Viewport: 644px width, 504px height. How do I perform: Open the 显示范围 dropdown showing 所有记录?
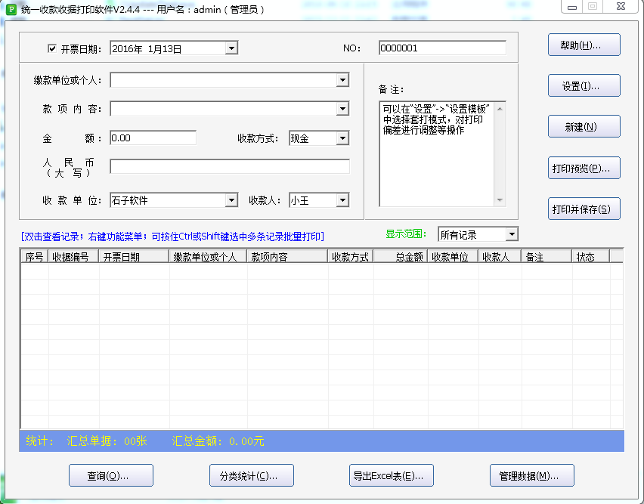(x=511, y=234)
